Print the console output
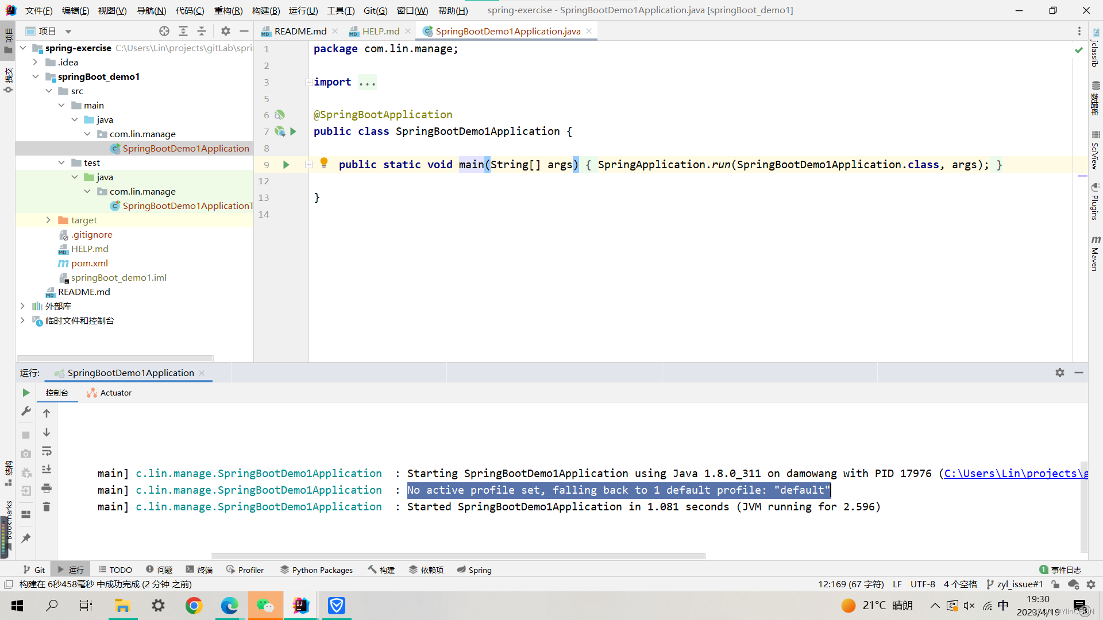This screenshot has width=1103, height=620. [x=47, y=489]
